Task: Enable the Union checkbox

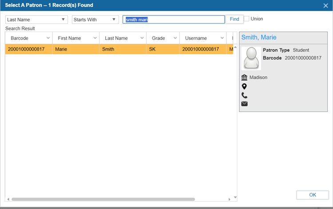Action: tap(247, 19)
